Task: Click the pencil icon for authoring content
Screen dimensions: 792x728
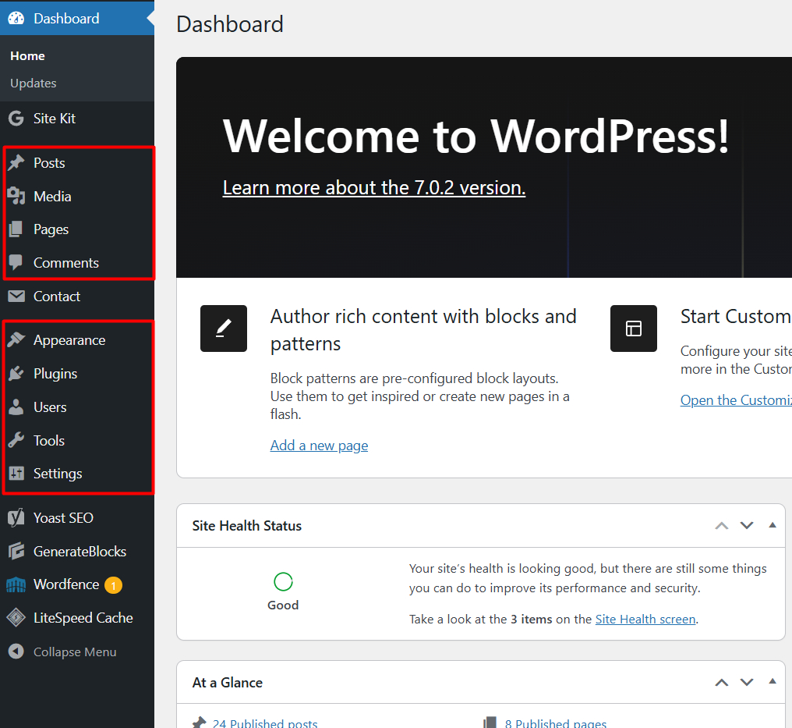Action: pyautogui.click(x=223, y=328)
